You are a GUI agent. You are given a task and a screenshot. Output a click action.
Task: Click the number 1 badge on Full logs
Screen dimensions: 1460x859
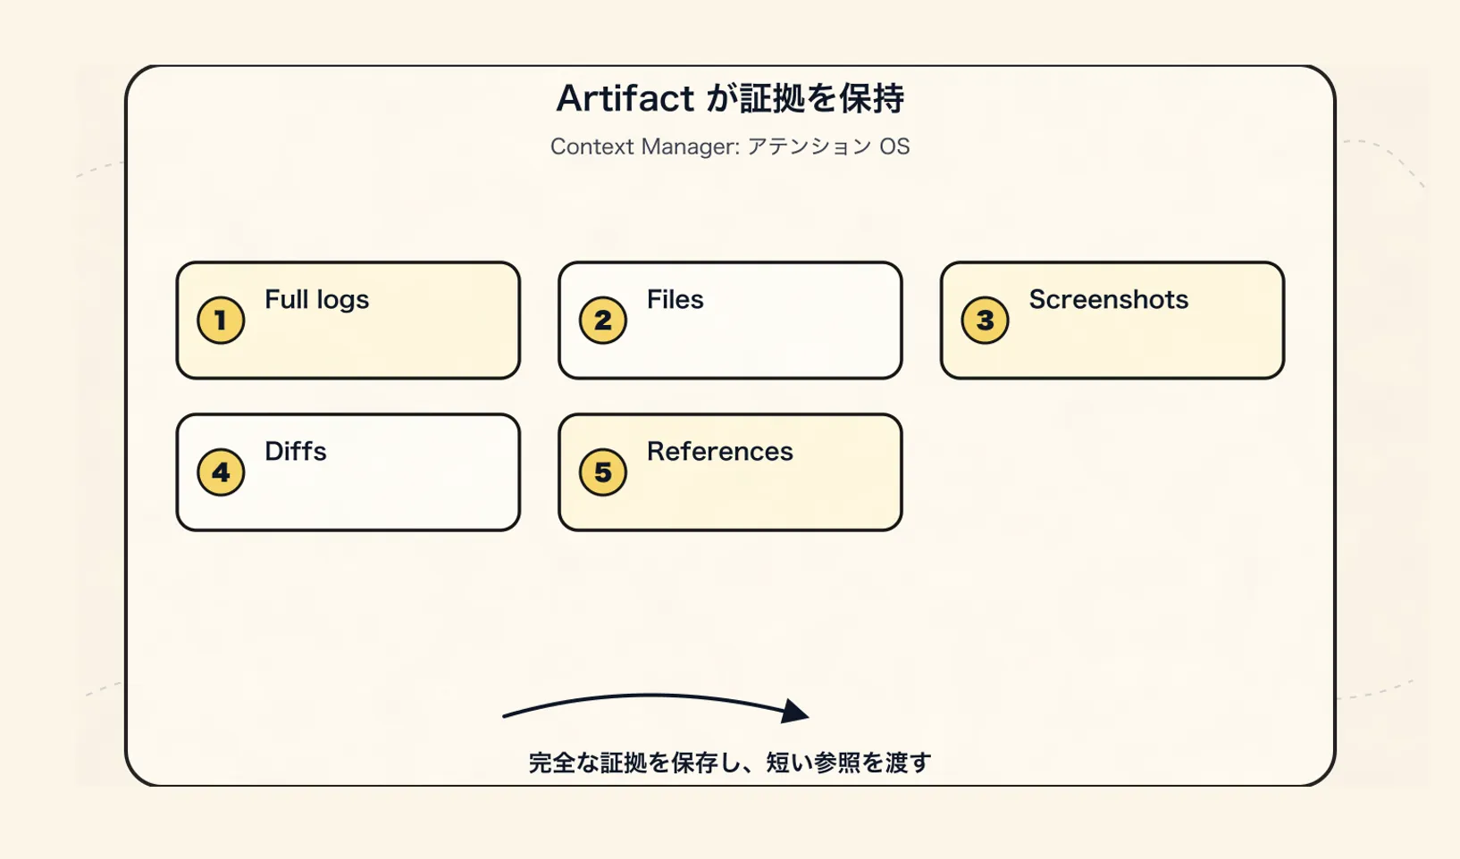(x=221, y=321)
